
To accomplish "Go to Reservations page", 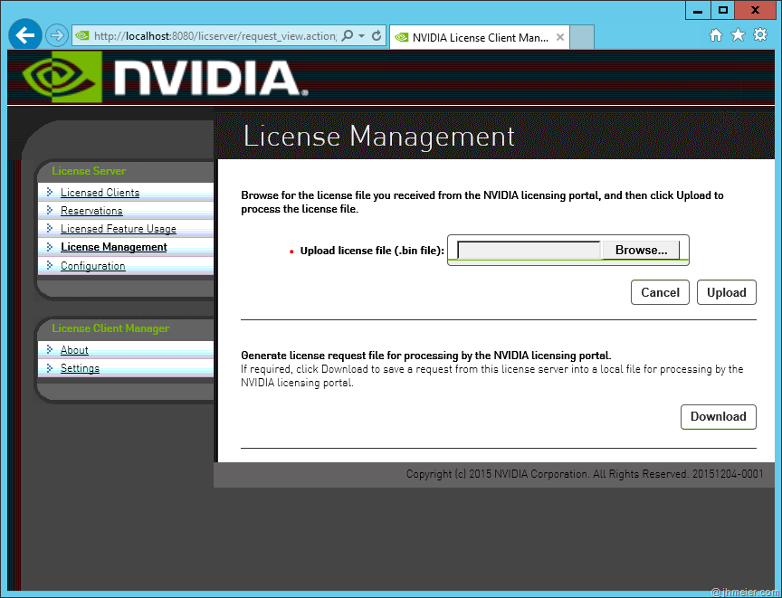I will [91, 211].
